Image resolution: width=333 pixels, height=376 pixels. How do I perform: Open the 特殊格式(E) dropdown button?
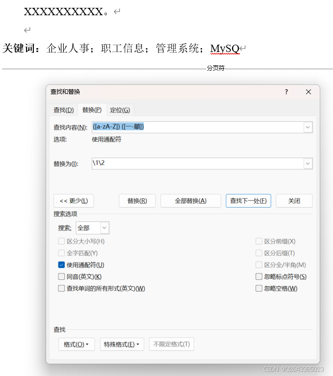tap(122, 345)
